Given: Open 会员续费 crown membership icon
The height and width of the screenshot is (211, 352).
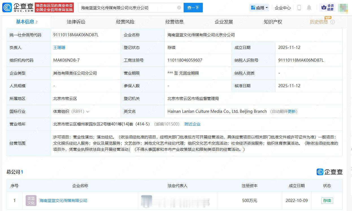Looking at the screenshot, I should (328, 8).
